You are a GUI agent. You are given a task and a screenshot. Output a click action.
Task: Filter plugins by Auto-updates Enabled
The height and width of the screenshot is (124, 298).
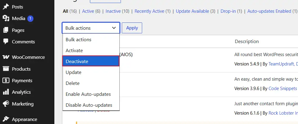[x=269, y=11]
